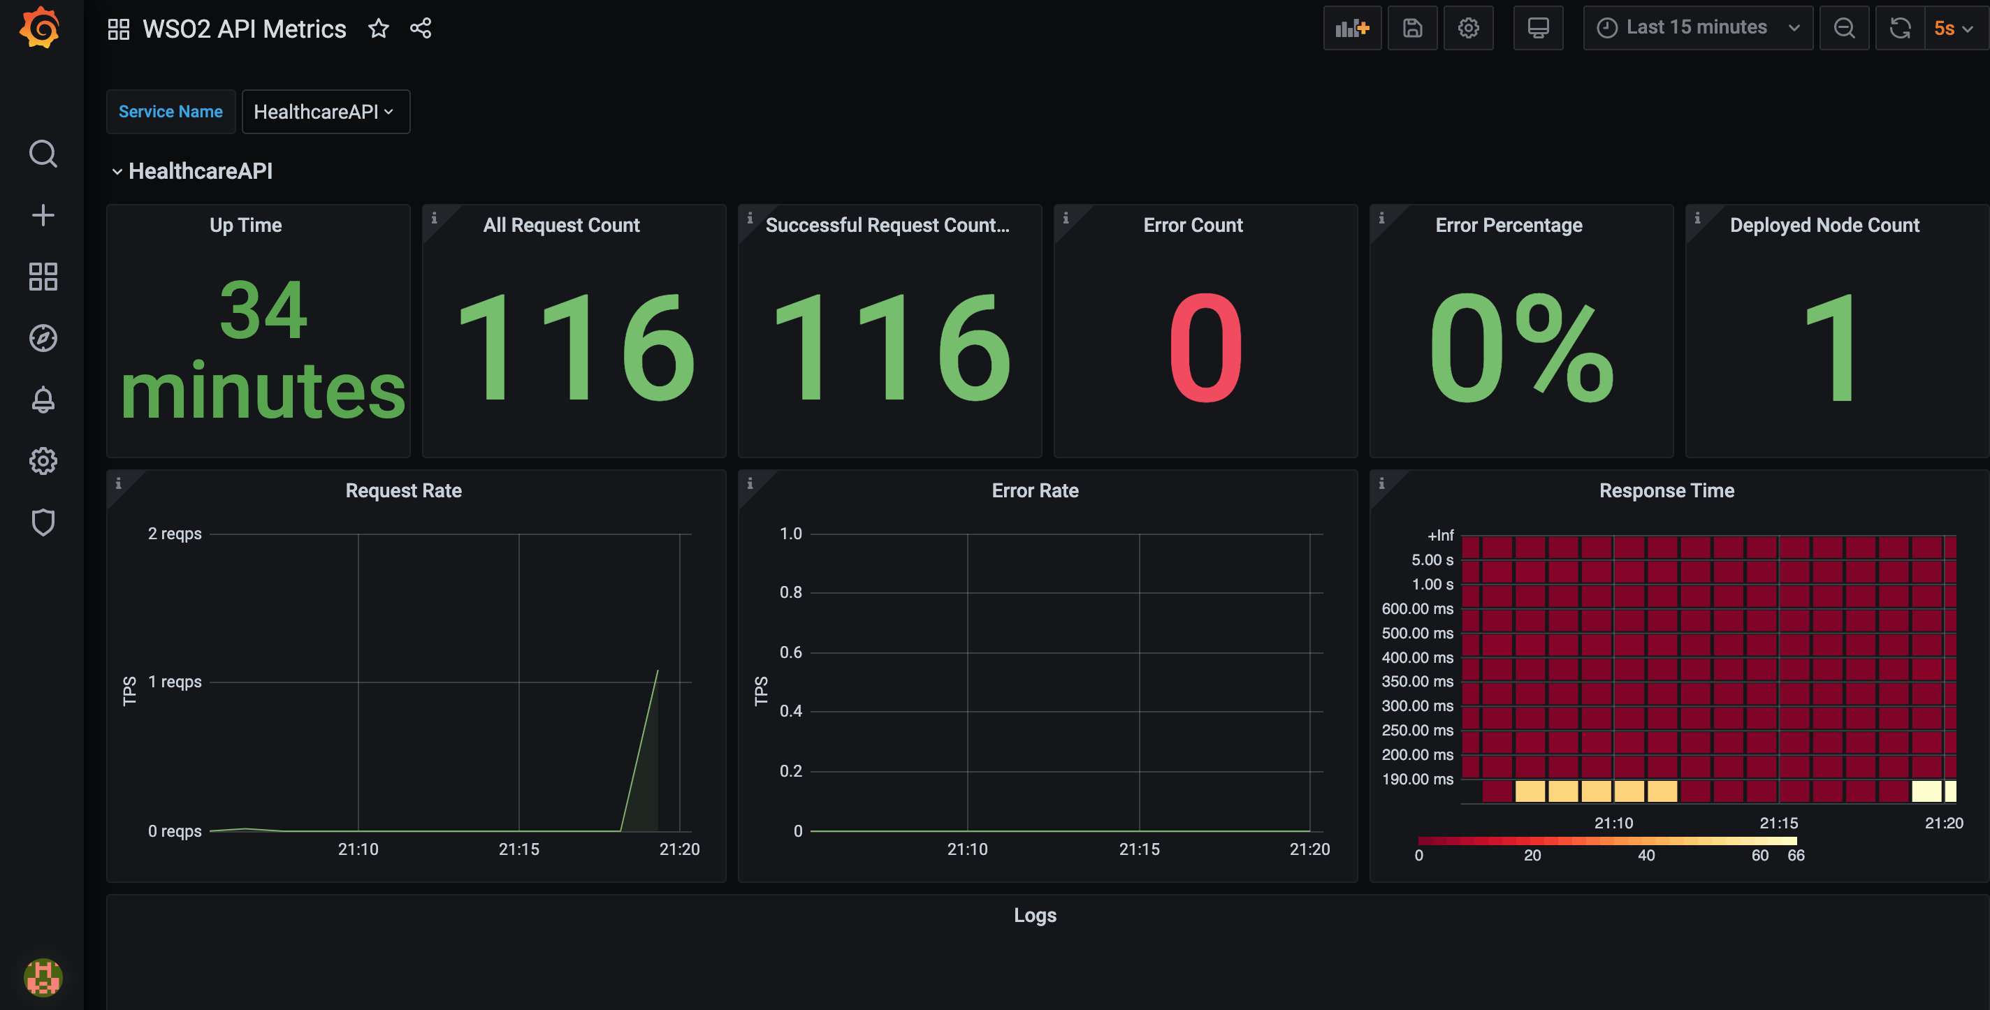The width and height of the screenshot is (1990, 1010).
Task: Click the Error Count panel title
Action: 1192,226
